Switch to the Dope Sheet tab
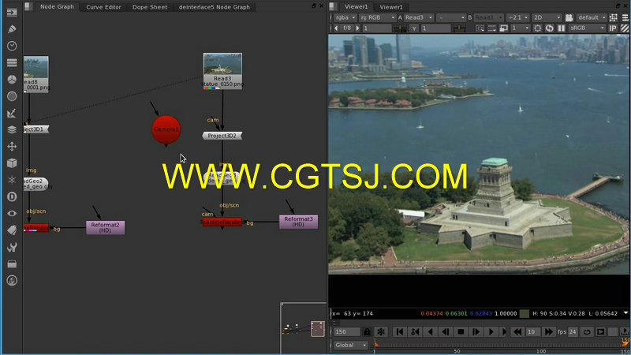 tap(150, 7)
